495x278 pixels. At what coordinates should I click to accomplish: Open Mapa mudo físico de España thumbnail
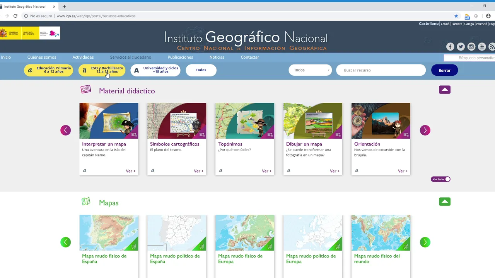click(x=109, y=233)
